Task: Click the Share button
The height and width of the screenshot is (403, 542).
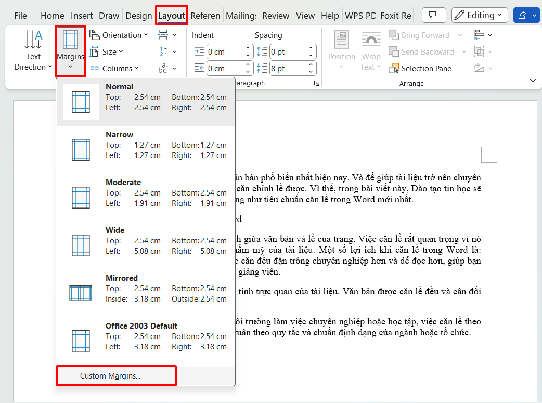Action: pos(522,15)
